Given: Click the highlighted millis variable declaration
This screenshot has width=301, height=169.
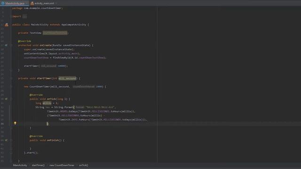Looking at the screenshot, I should point(47,103).
